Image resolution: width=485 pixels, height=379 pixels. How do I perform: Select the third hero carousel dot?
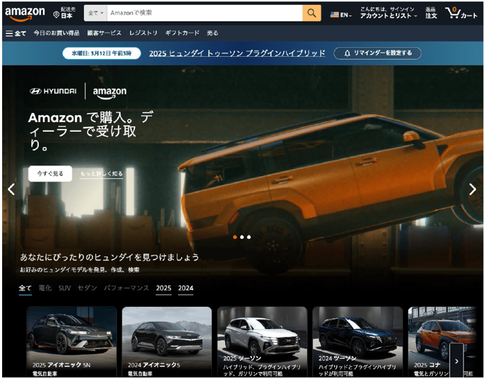(249, 237)
